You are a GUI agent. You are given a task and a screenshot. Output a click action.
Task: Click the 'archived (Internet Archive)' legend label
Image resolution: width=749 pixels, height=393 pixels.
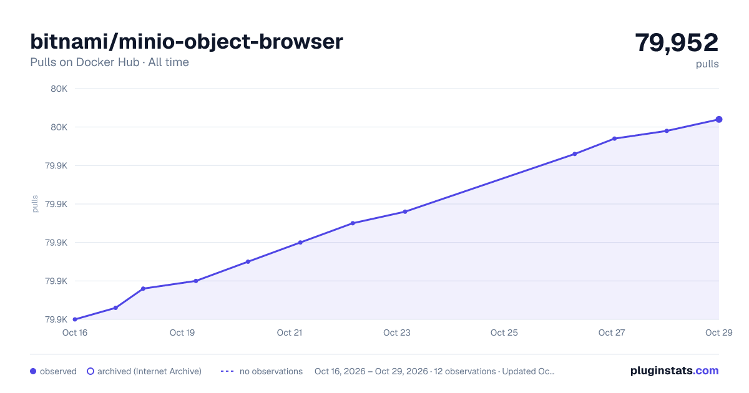point(149,371)
